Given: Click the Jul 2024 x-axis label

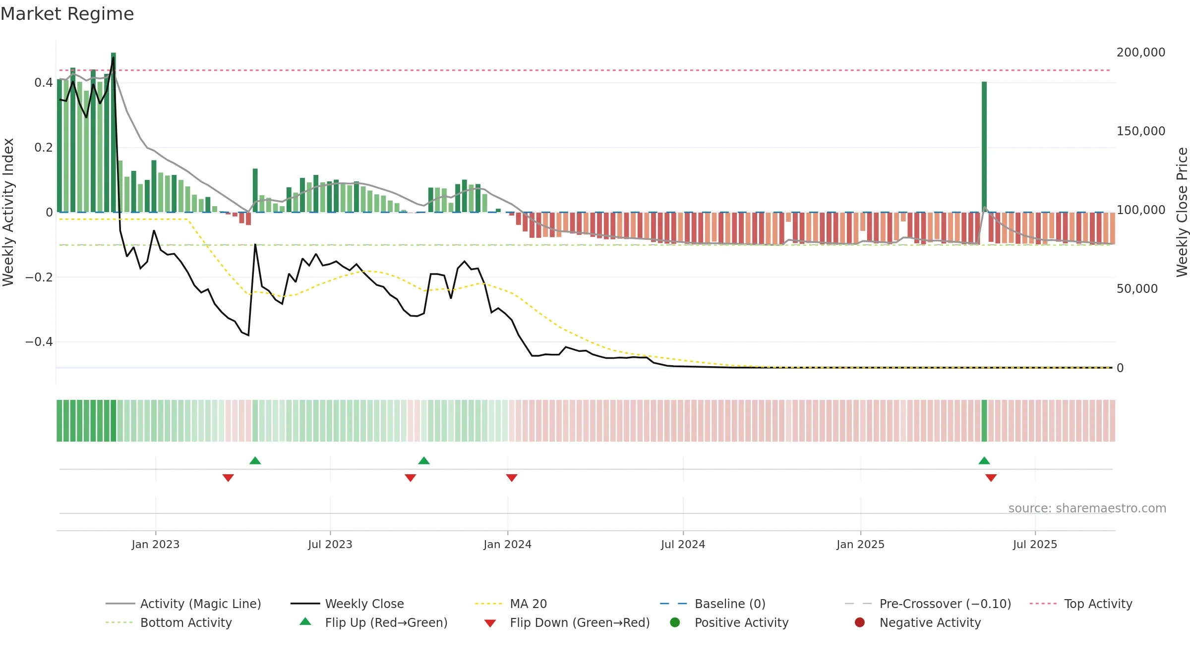Looking at the screenshot, I should [x=683, y=545].
